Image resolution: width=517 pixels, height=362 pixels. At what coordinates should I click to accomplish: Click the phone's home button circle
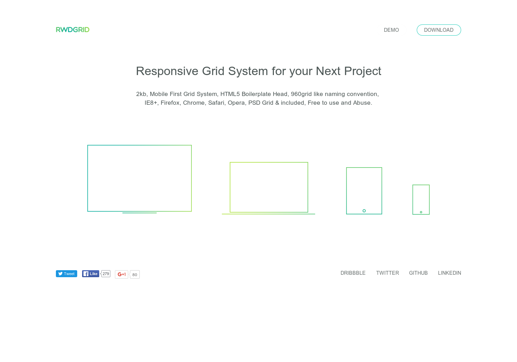[421, 212]
